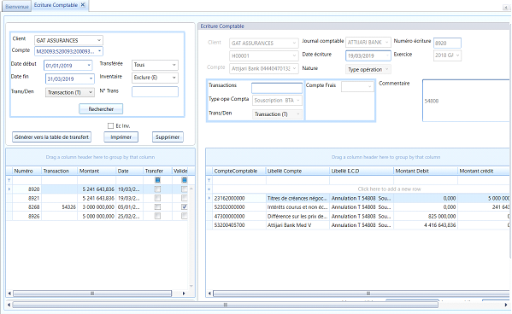Click the Rechercher button
The width and height of the screenshot is (512, 314).
101,109
